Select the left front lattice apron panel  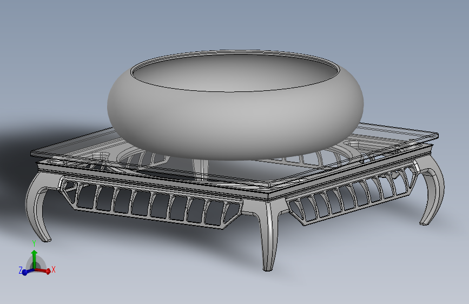coord(152,203)
